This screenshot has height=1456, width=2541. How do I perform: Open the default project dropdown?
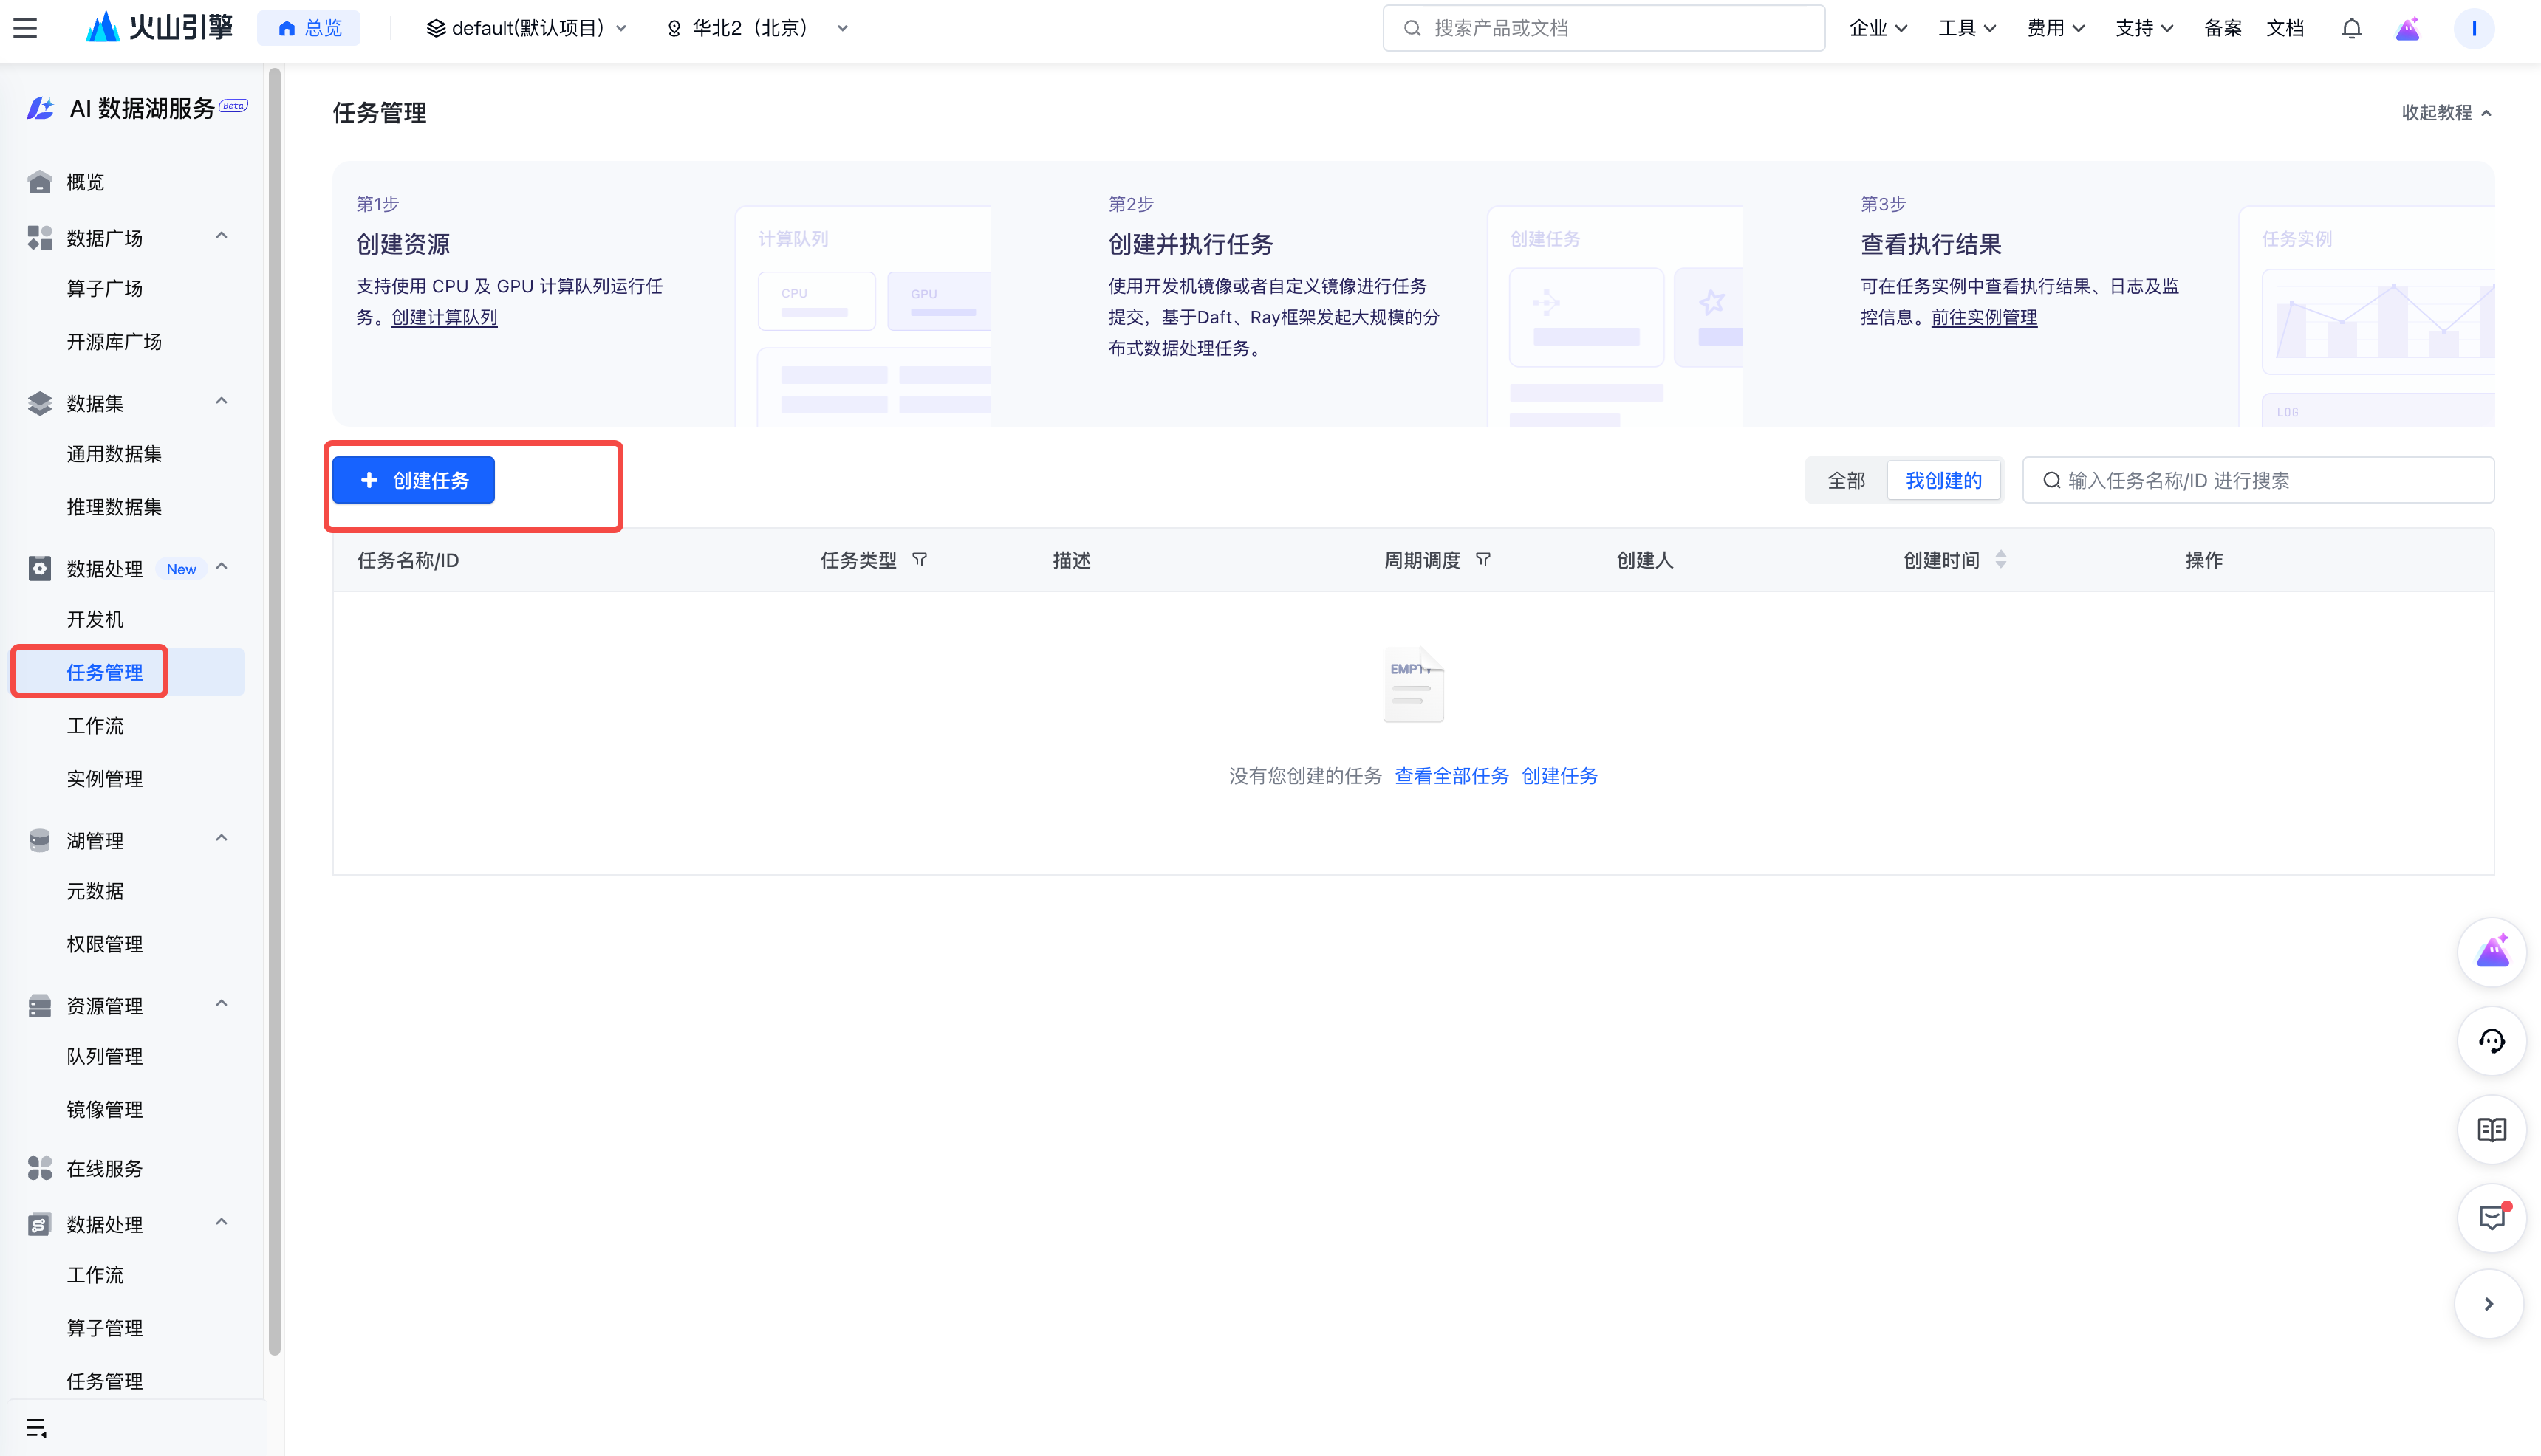point(526,28)
